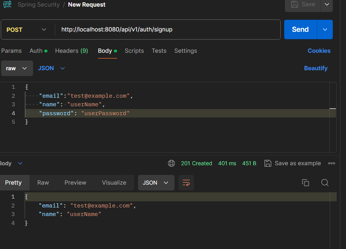
Task: Expand the Send options dropdown arrow
Action: coord(325,29)
